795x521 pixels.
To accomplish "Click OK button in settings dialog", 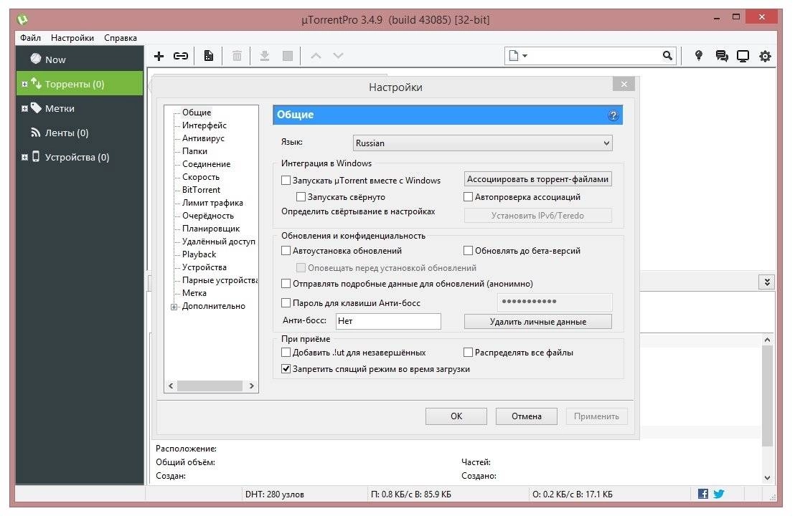I will click(x=456, y=416).
